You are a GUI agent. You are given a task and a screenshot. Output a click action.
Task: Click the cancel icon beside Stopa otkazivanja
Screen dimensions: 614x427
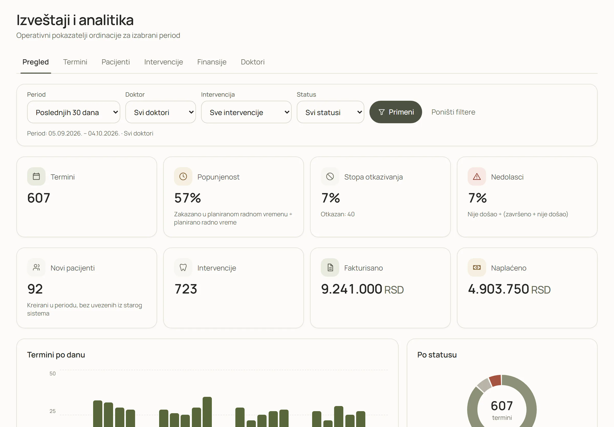(330, 176)
